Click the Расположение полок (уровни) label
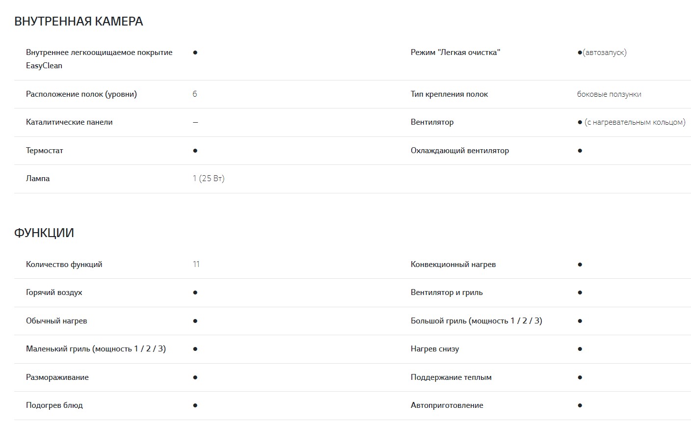 pos(81,94)
